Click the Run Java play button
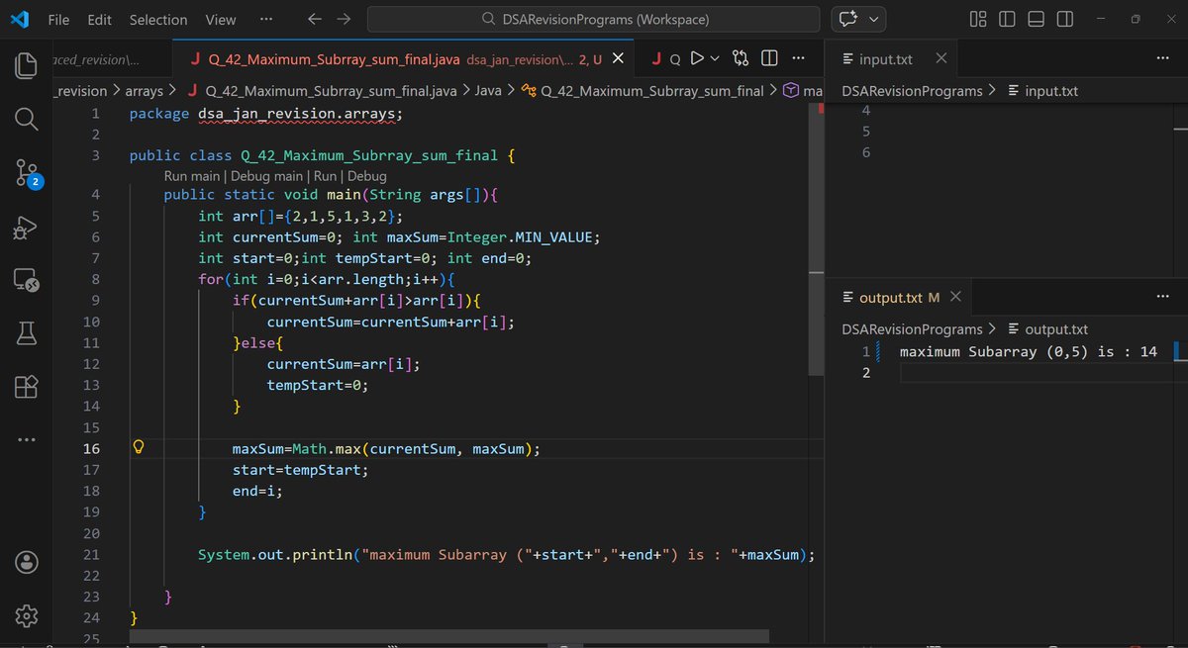 coord(697,58)
